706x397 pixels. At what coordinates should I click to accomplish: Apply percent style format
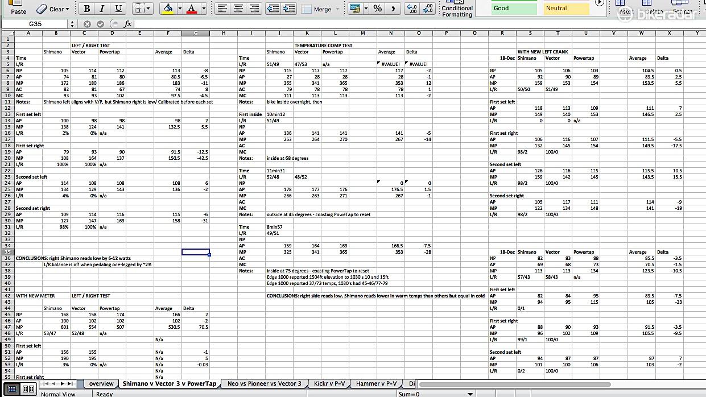coord(378,9)
